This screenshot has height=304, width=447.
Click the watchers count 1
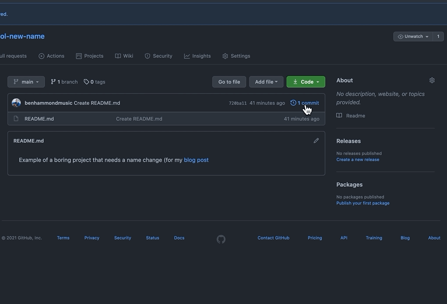pyautogui.click(x=438, y=36)
